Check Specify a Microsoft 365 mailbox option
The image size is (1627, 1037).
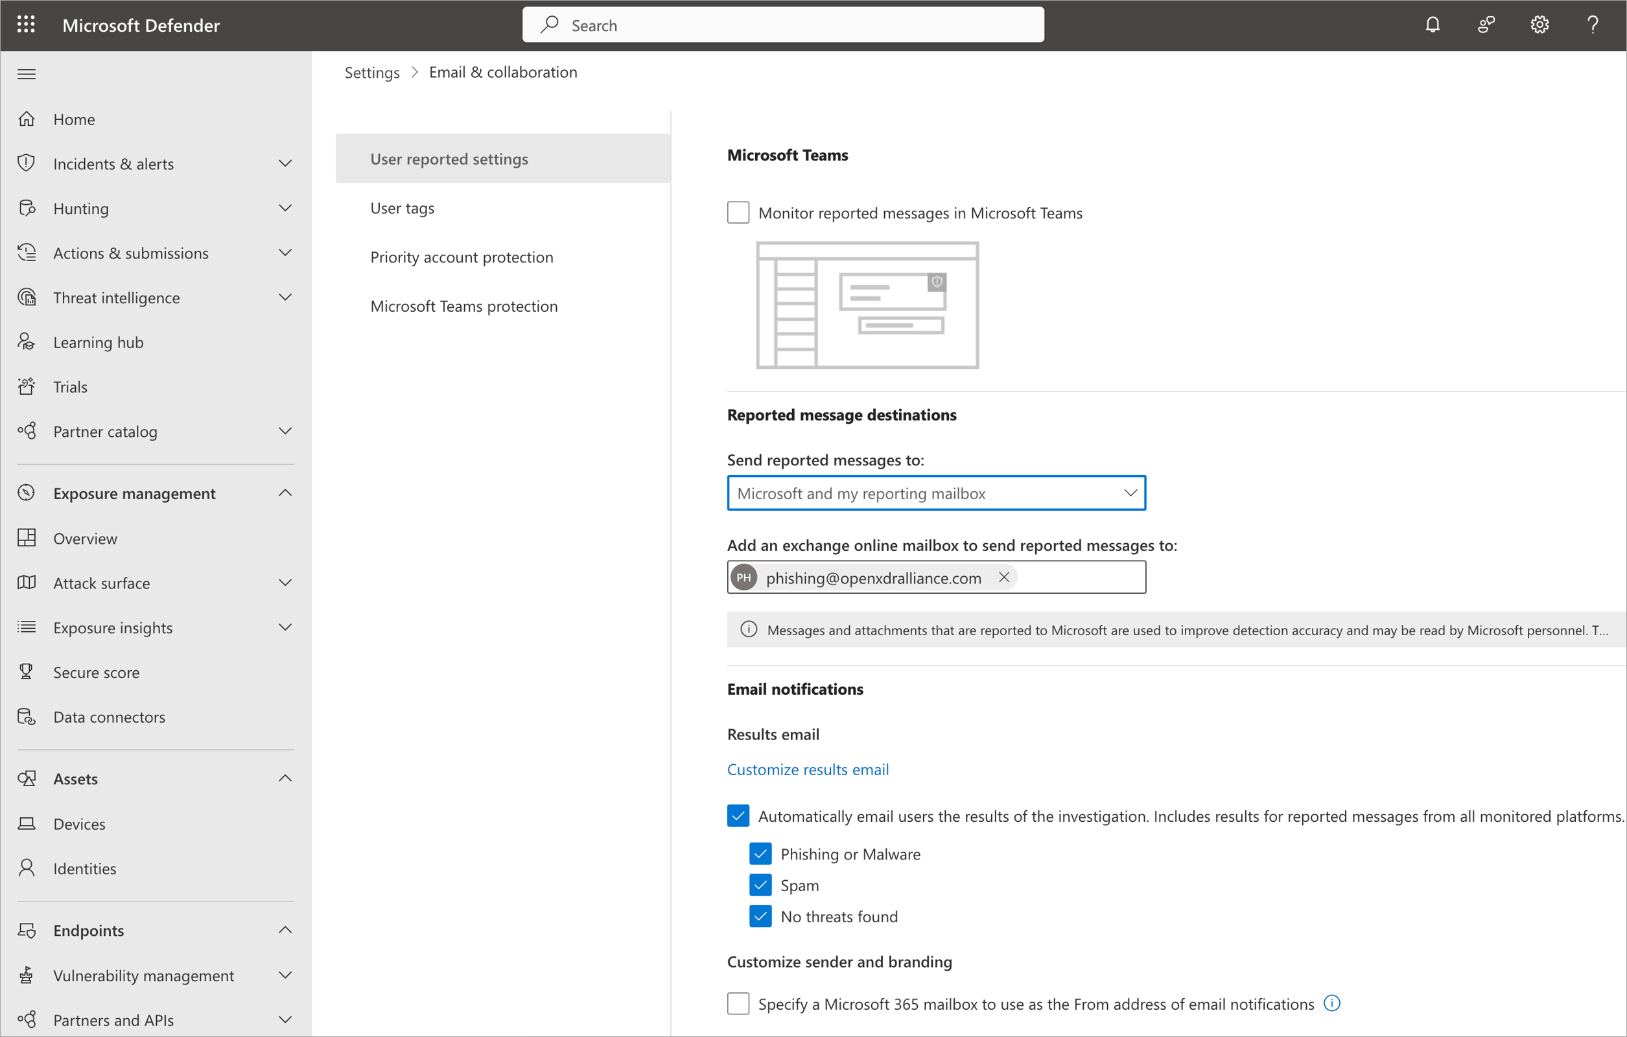tap(738, 1004)
